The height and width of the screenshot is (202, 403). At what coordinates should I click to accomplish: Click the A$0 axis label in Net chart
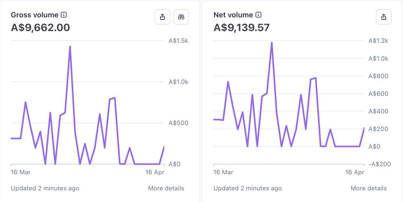tap(374, 147)
